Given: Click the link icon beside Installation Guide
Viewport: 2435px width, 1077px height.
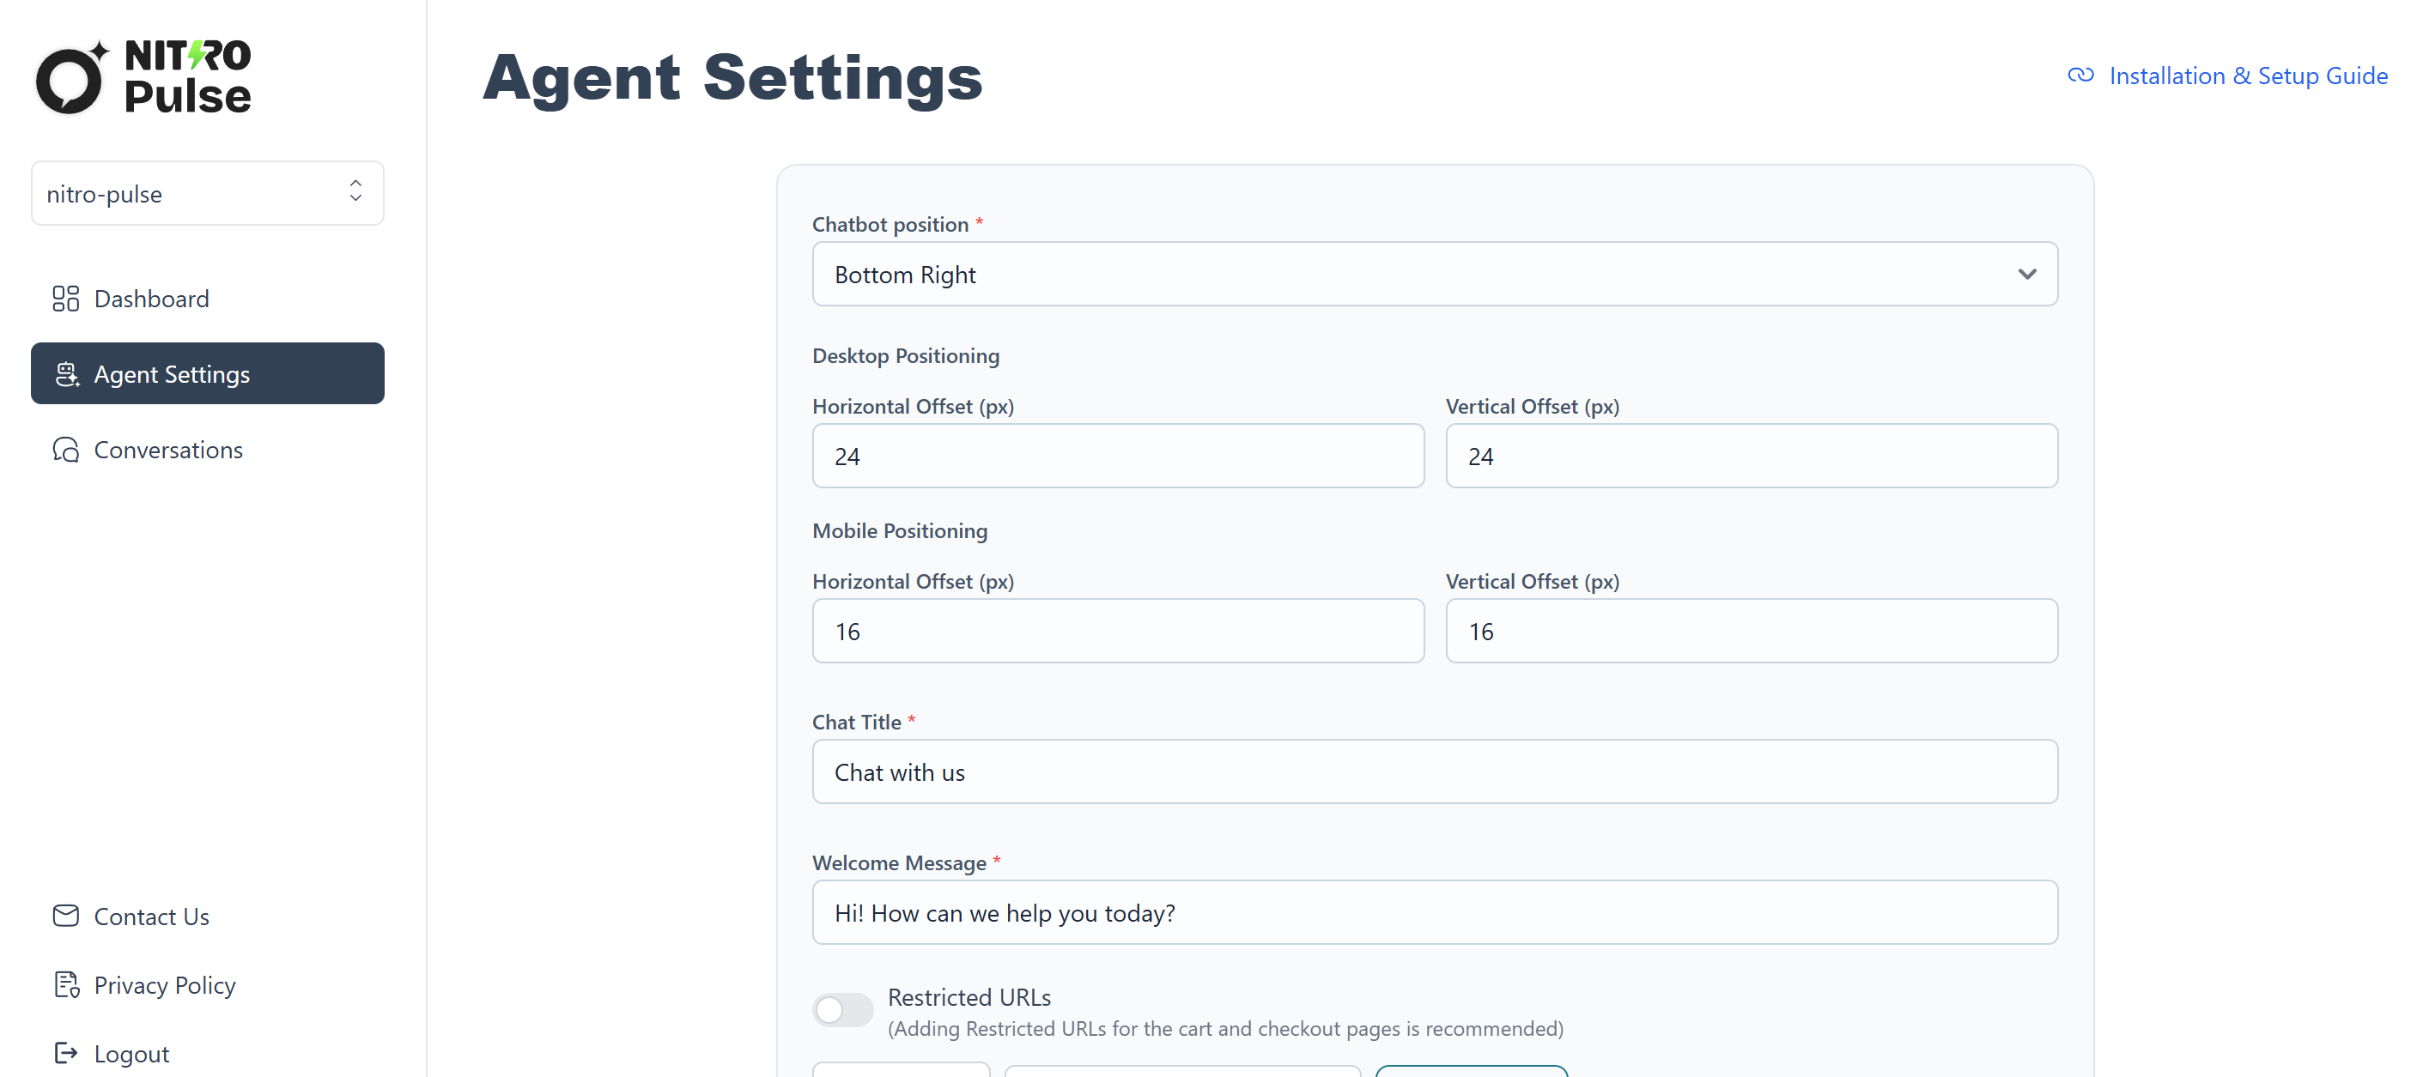Looking at the screenshot, I should click(2080, 76).
